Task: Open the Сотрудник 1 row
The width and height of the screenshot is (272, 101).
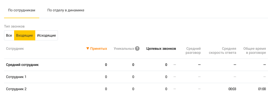Action: [x=16, y=77]
